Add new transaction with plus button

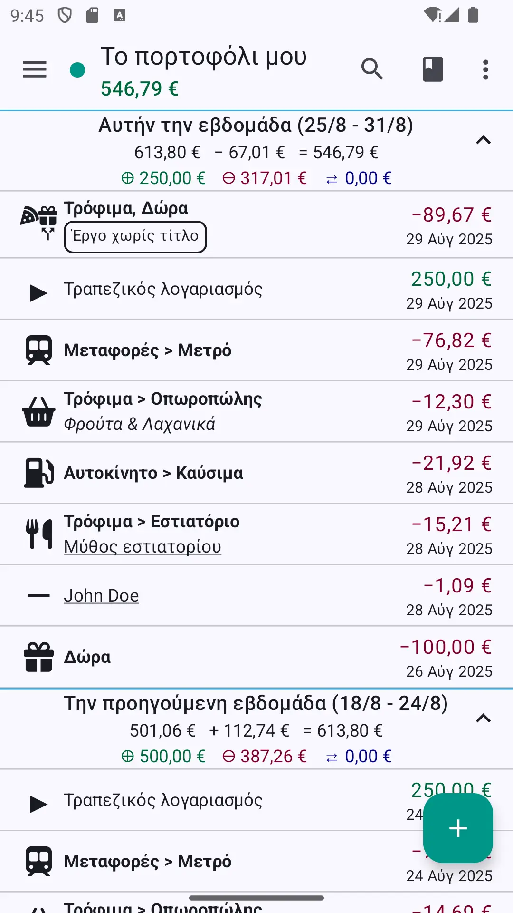pyautogui.click(x=458, y=828)
